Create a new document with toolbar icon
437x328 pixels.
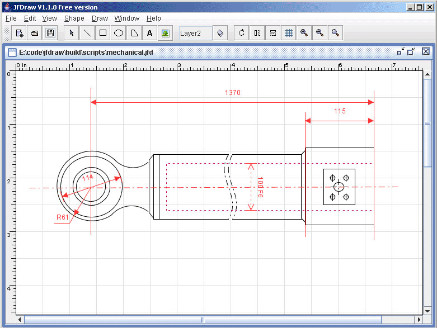click(19, 33)
